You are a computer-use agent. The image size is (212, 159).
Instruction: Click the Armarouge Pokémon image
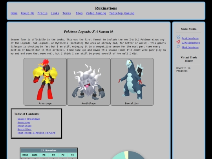click(x=45, y=80)
